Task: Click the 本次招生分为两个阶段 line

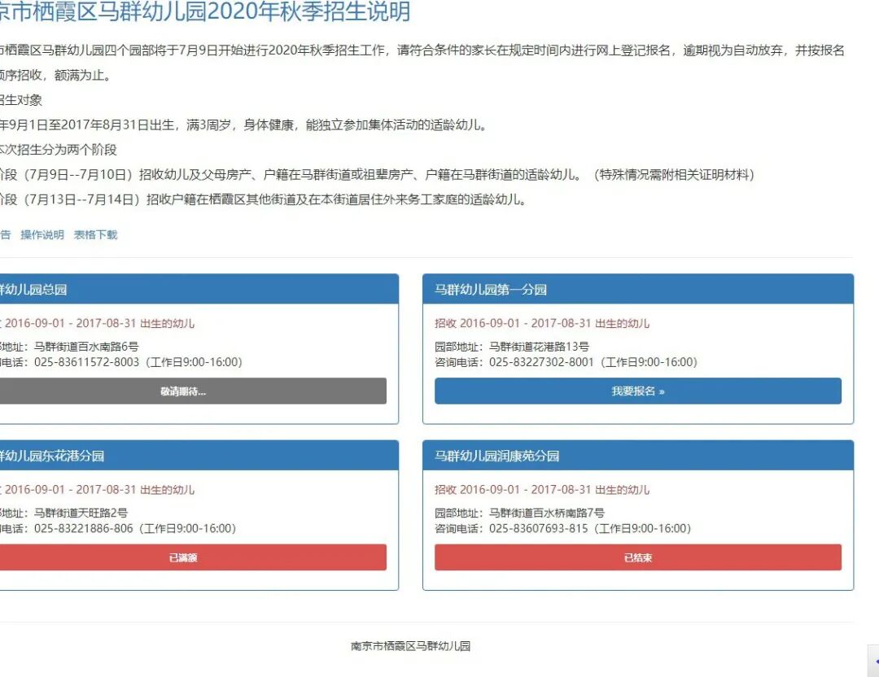Action: [x=59, y=150]
